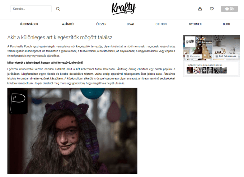Open the shopping cart button
Screen dimensions: 244x177
pyautogui.click(x=229, y=9)
